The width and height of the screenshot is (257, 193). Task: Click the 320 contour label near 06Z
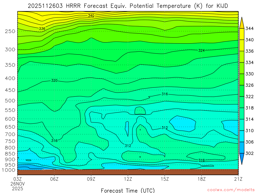click(x=54, y=80)
